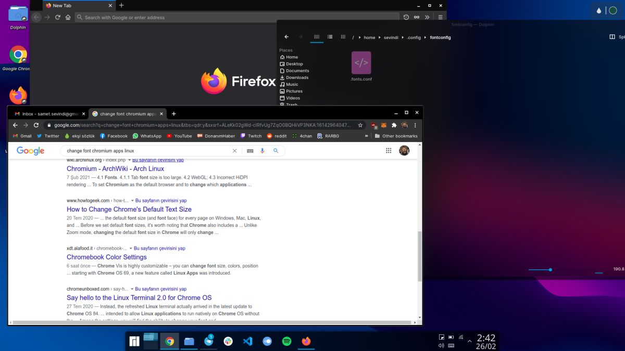Start Google voice search microphone
The width and height of the screenshot is (625, 351).
262,151
